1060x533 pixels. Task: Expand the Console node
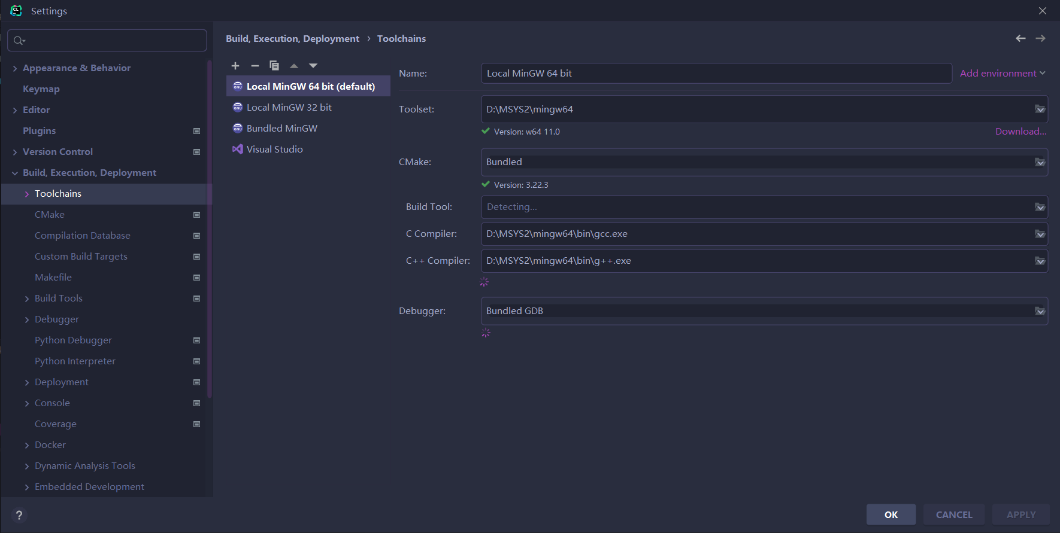pyautogui.click(x=26, y=403)
